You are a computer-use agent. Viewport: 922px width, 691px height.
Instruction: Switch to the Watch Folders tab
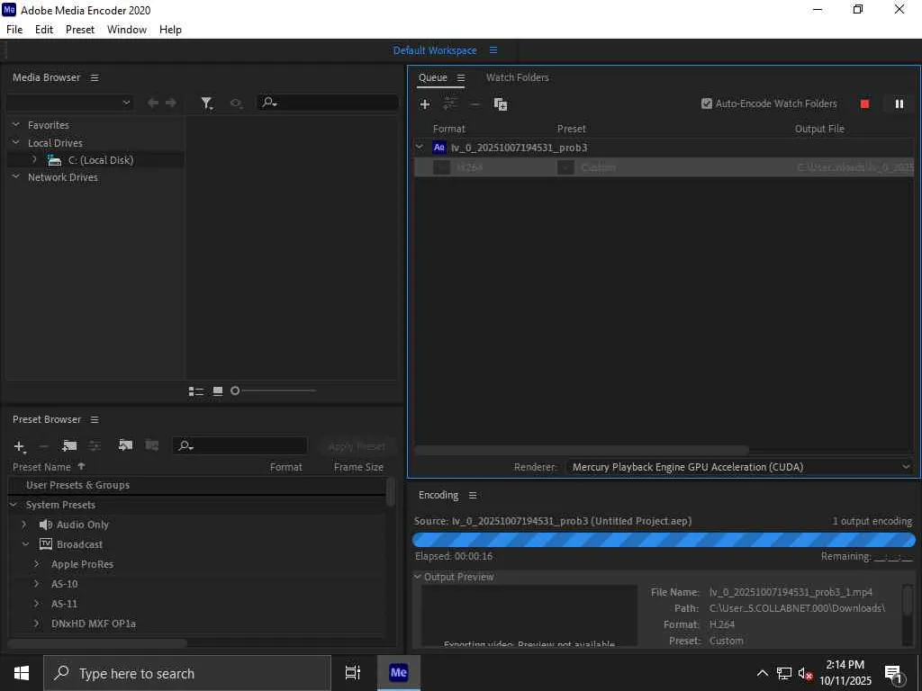518,77
